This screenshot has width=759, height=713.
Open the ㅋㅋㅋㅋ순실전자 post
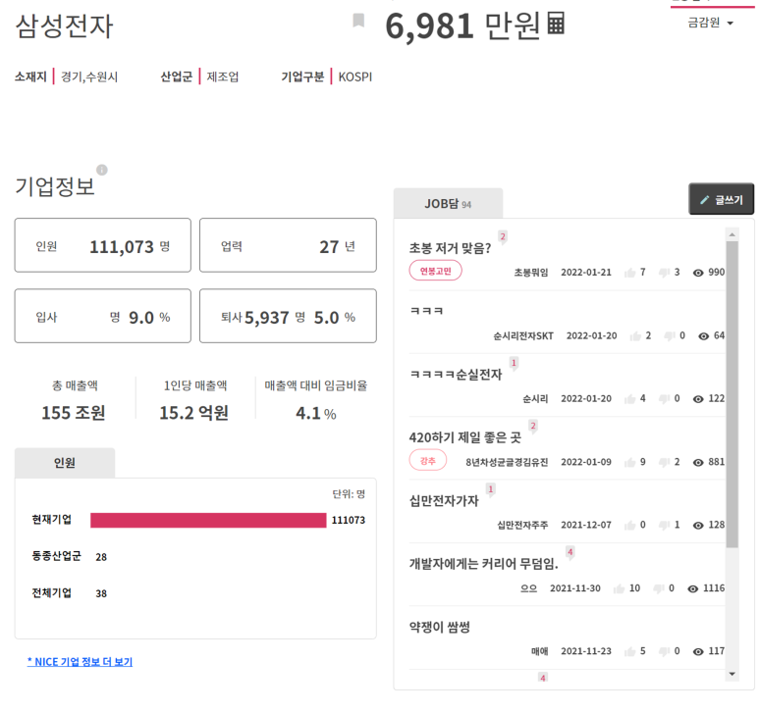tap(456, 374)
